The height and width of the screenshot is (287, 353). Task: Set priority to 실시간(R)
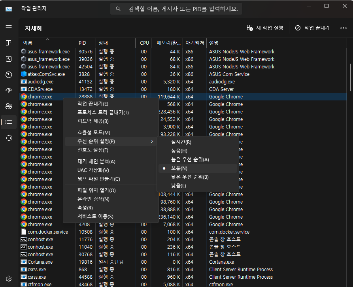click(x=198, y=142)
